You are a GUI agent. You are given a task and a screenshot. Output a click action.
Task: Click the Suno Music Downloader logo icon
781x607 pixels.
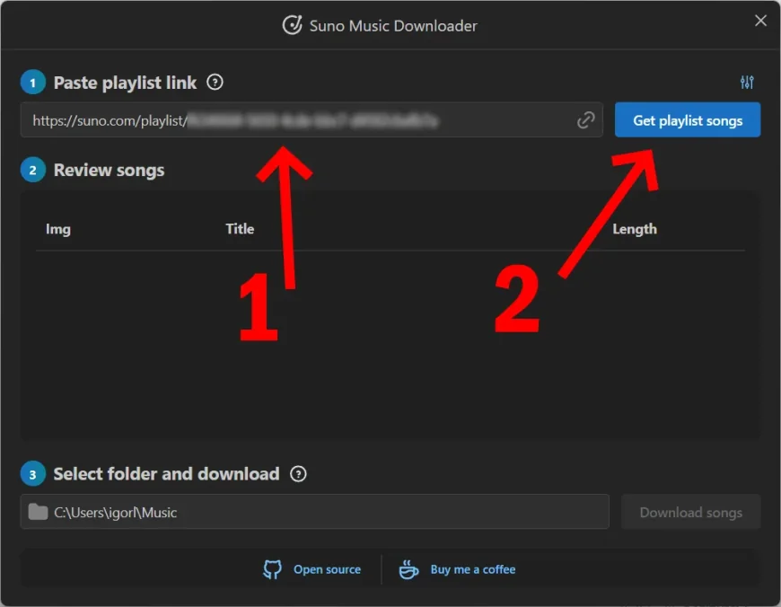[x=292, y=25]
